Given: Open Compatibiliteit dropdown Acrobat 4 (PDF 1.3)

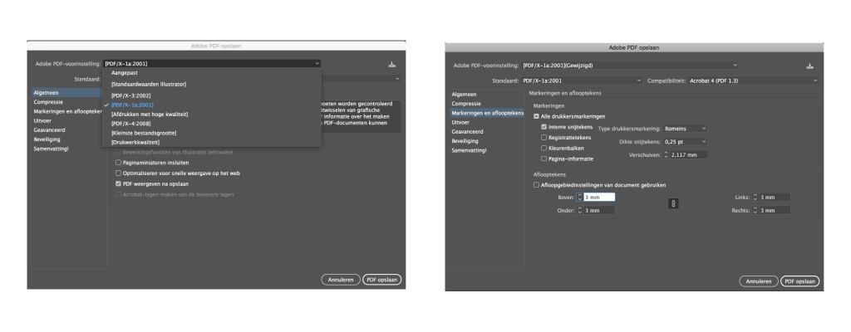Looking at the screenshot, I should (x=753, y=81).
